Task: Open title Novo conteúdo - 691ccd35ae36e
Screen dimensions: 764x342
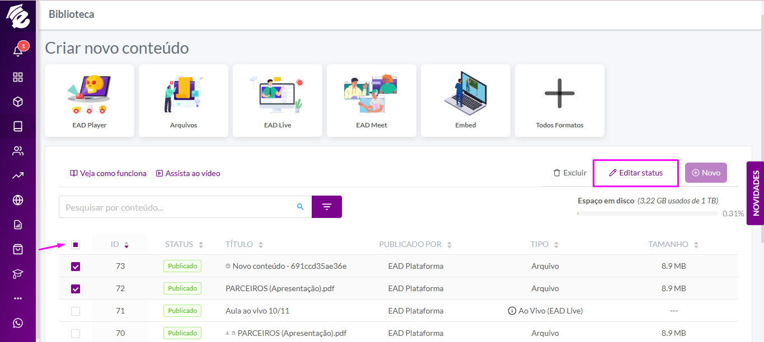Action: click(x=289, y=266)
